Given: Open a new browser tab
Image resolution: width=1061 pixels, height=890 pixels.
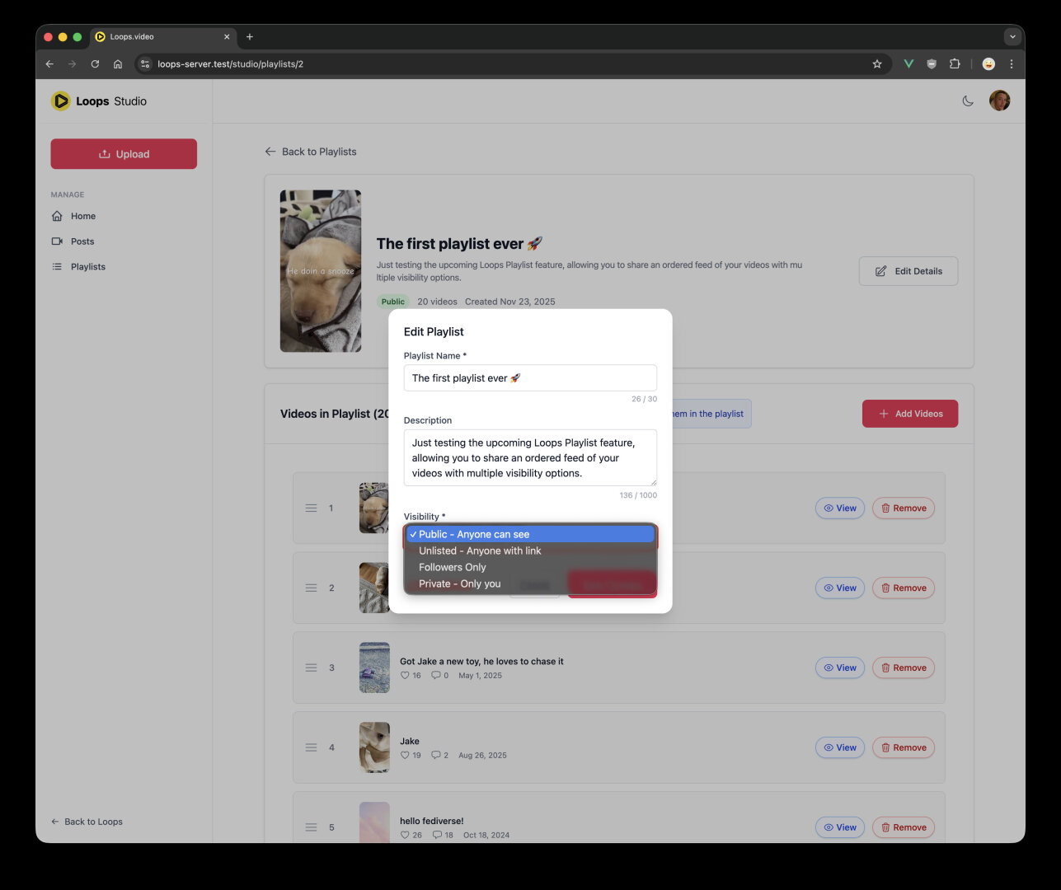Looking at the screenshot, I should pos(250,36).
